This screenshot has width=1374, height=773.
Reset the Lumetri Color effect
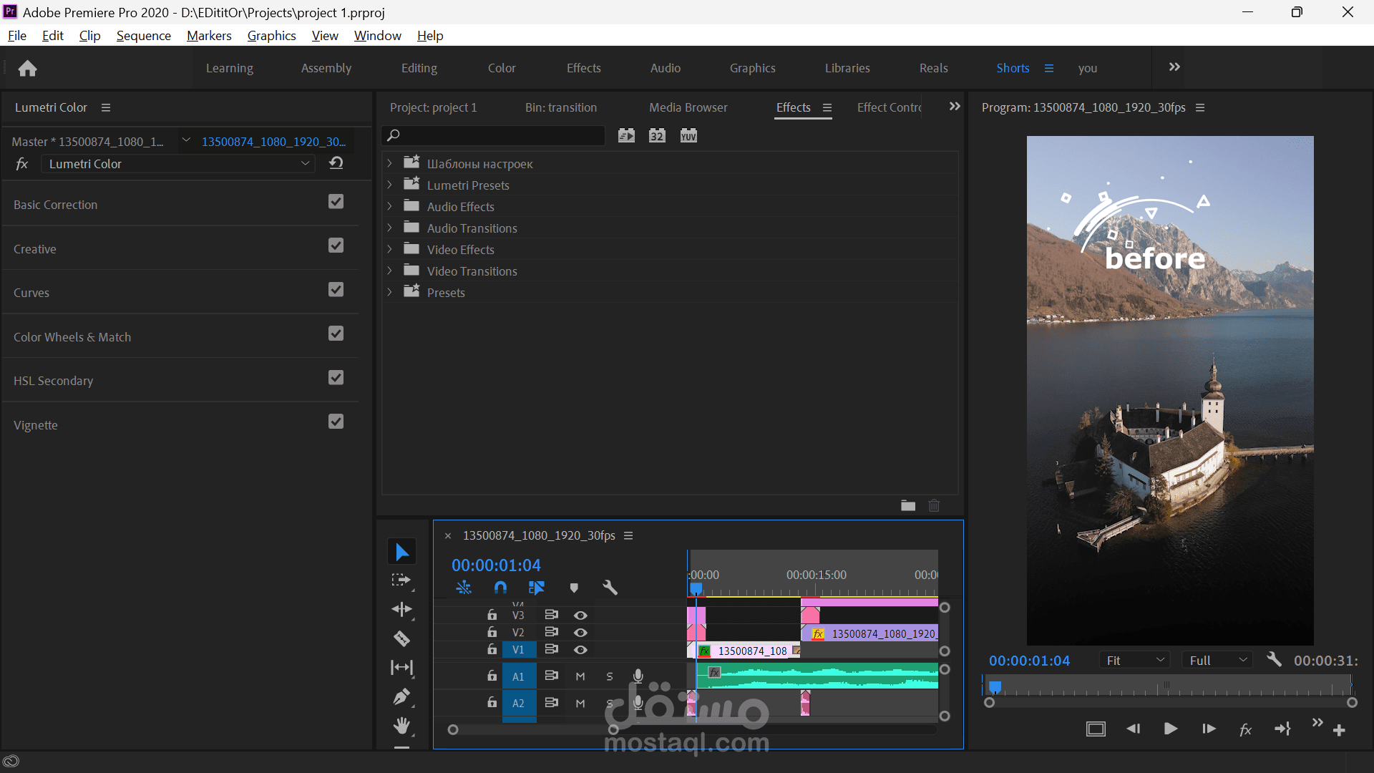coord(336,163)
